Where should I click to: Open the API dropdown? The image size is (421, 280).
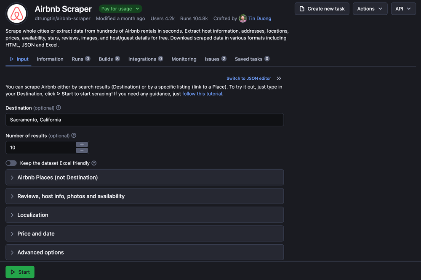(403, 8)
